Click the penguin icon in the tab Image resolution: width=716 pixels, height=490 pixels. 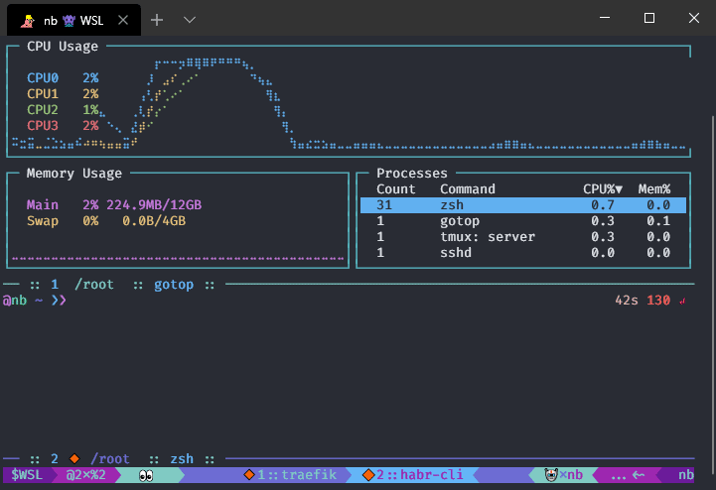[x=27, y=20]
